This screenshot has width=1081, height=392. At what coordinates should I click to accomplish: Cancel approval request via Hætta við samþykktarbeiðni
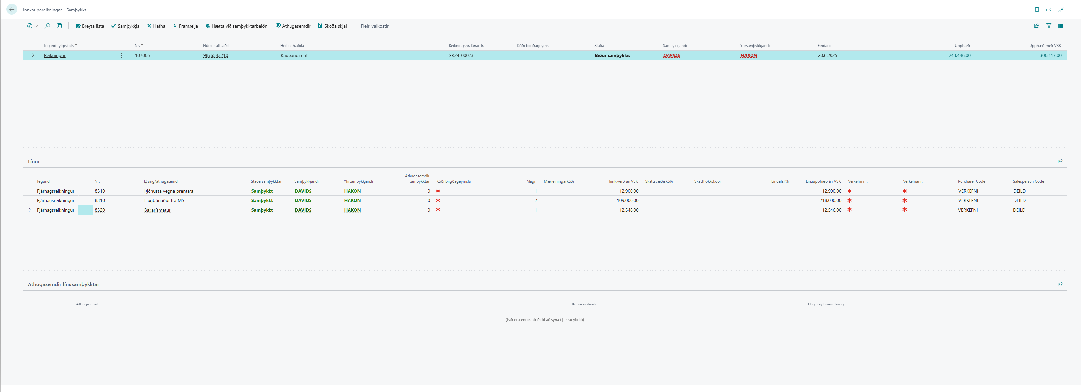click(x=237, y=26)
